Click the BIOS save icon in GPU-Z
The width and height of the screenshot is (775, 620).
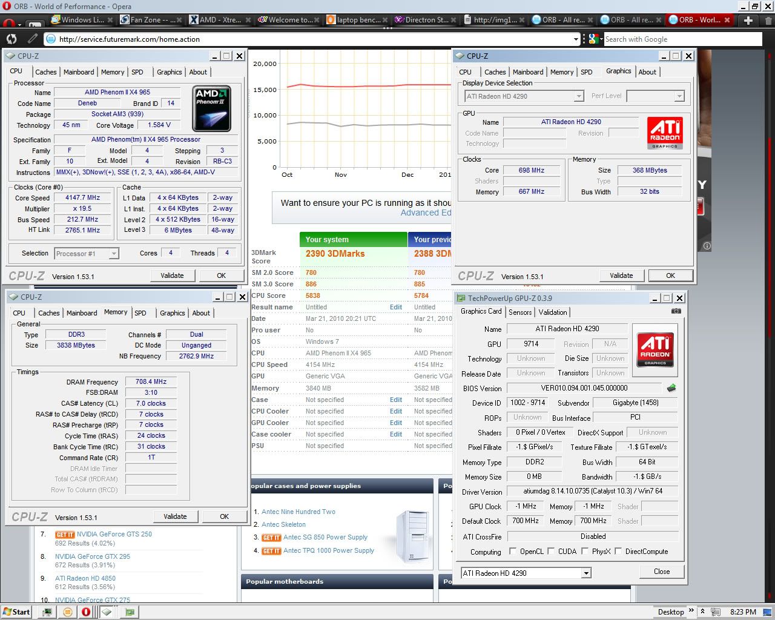pyautogui.click(x=671, y=388)
